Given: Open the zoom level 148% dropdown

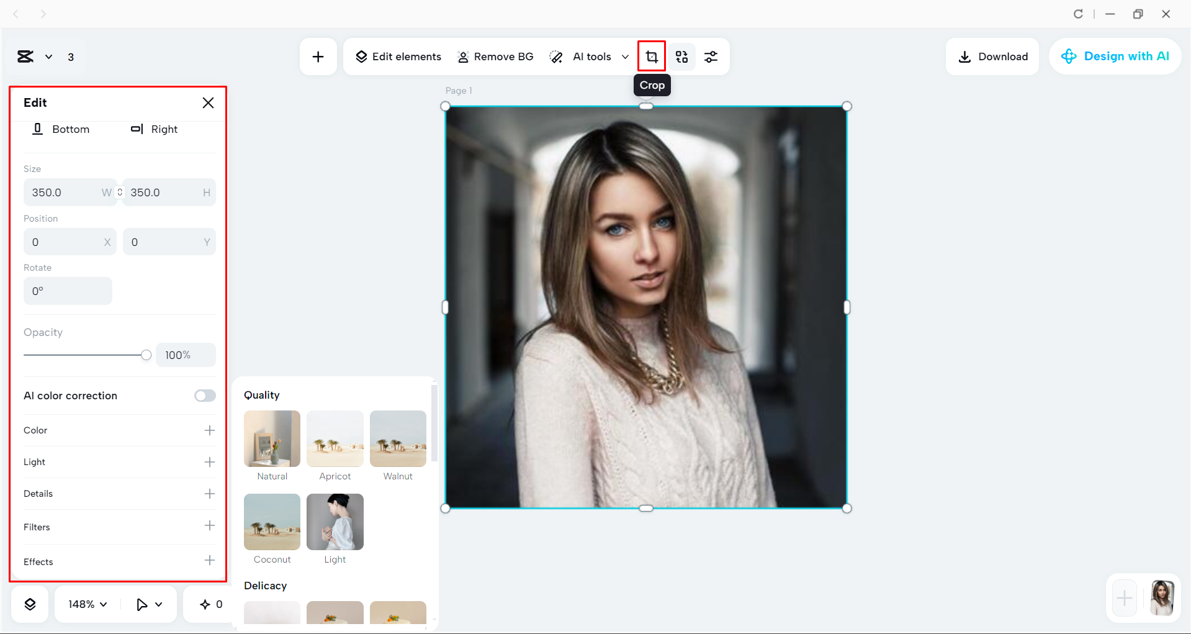Looking at the screenshot, I should 86,604.
